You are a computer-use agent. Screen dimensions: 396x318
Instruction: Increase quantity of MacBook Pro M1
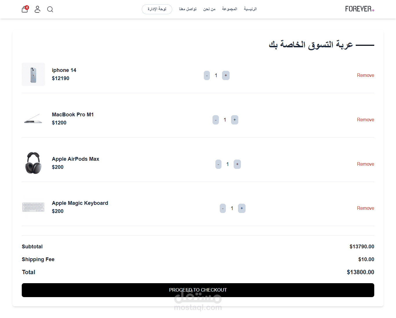[235, 120]
